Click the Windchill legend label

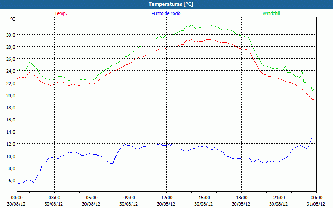tap(271, 13)
